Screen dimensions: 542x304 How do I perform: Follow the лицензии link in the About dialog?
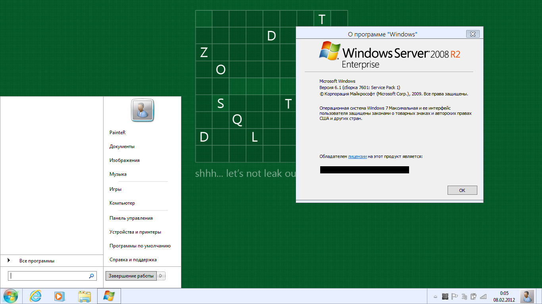pos(357,156)
